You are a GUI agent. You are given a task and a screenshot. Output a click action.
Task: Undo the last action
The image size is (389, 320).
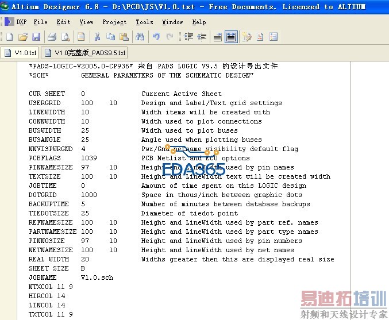pyautogui.click(x=156, y=37)
